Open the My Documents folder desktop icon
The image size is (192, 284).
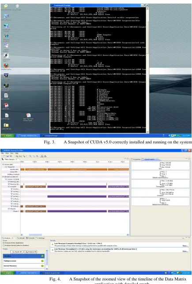(6, 6)
